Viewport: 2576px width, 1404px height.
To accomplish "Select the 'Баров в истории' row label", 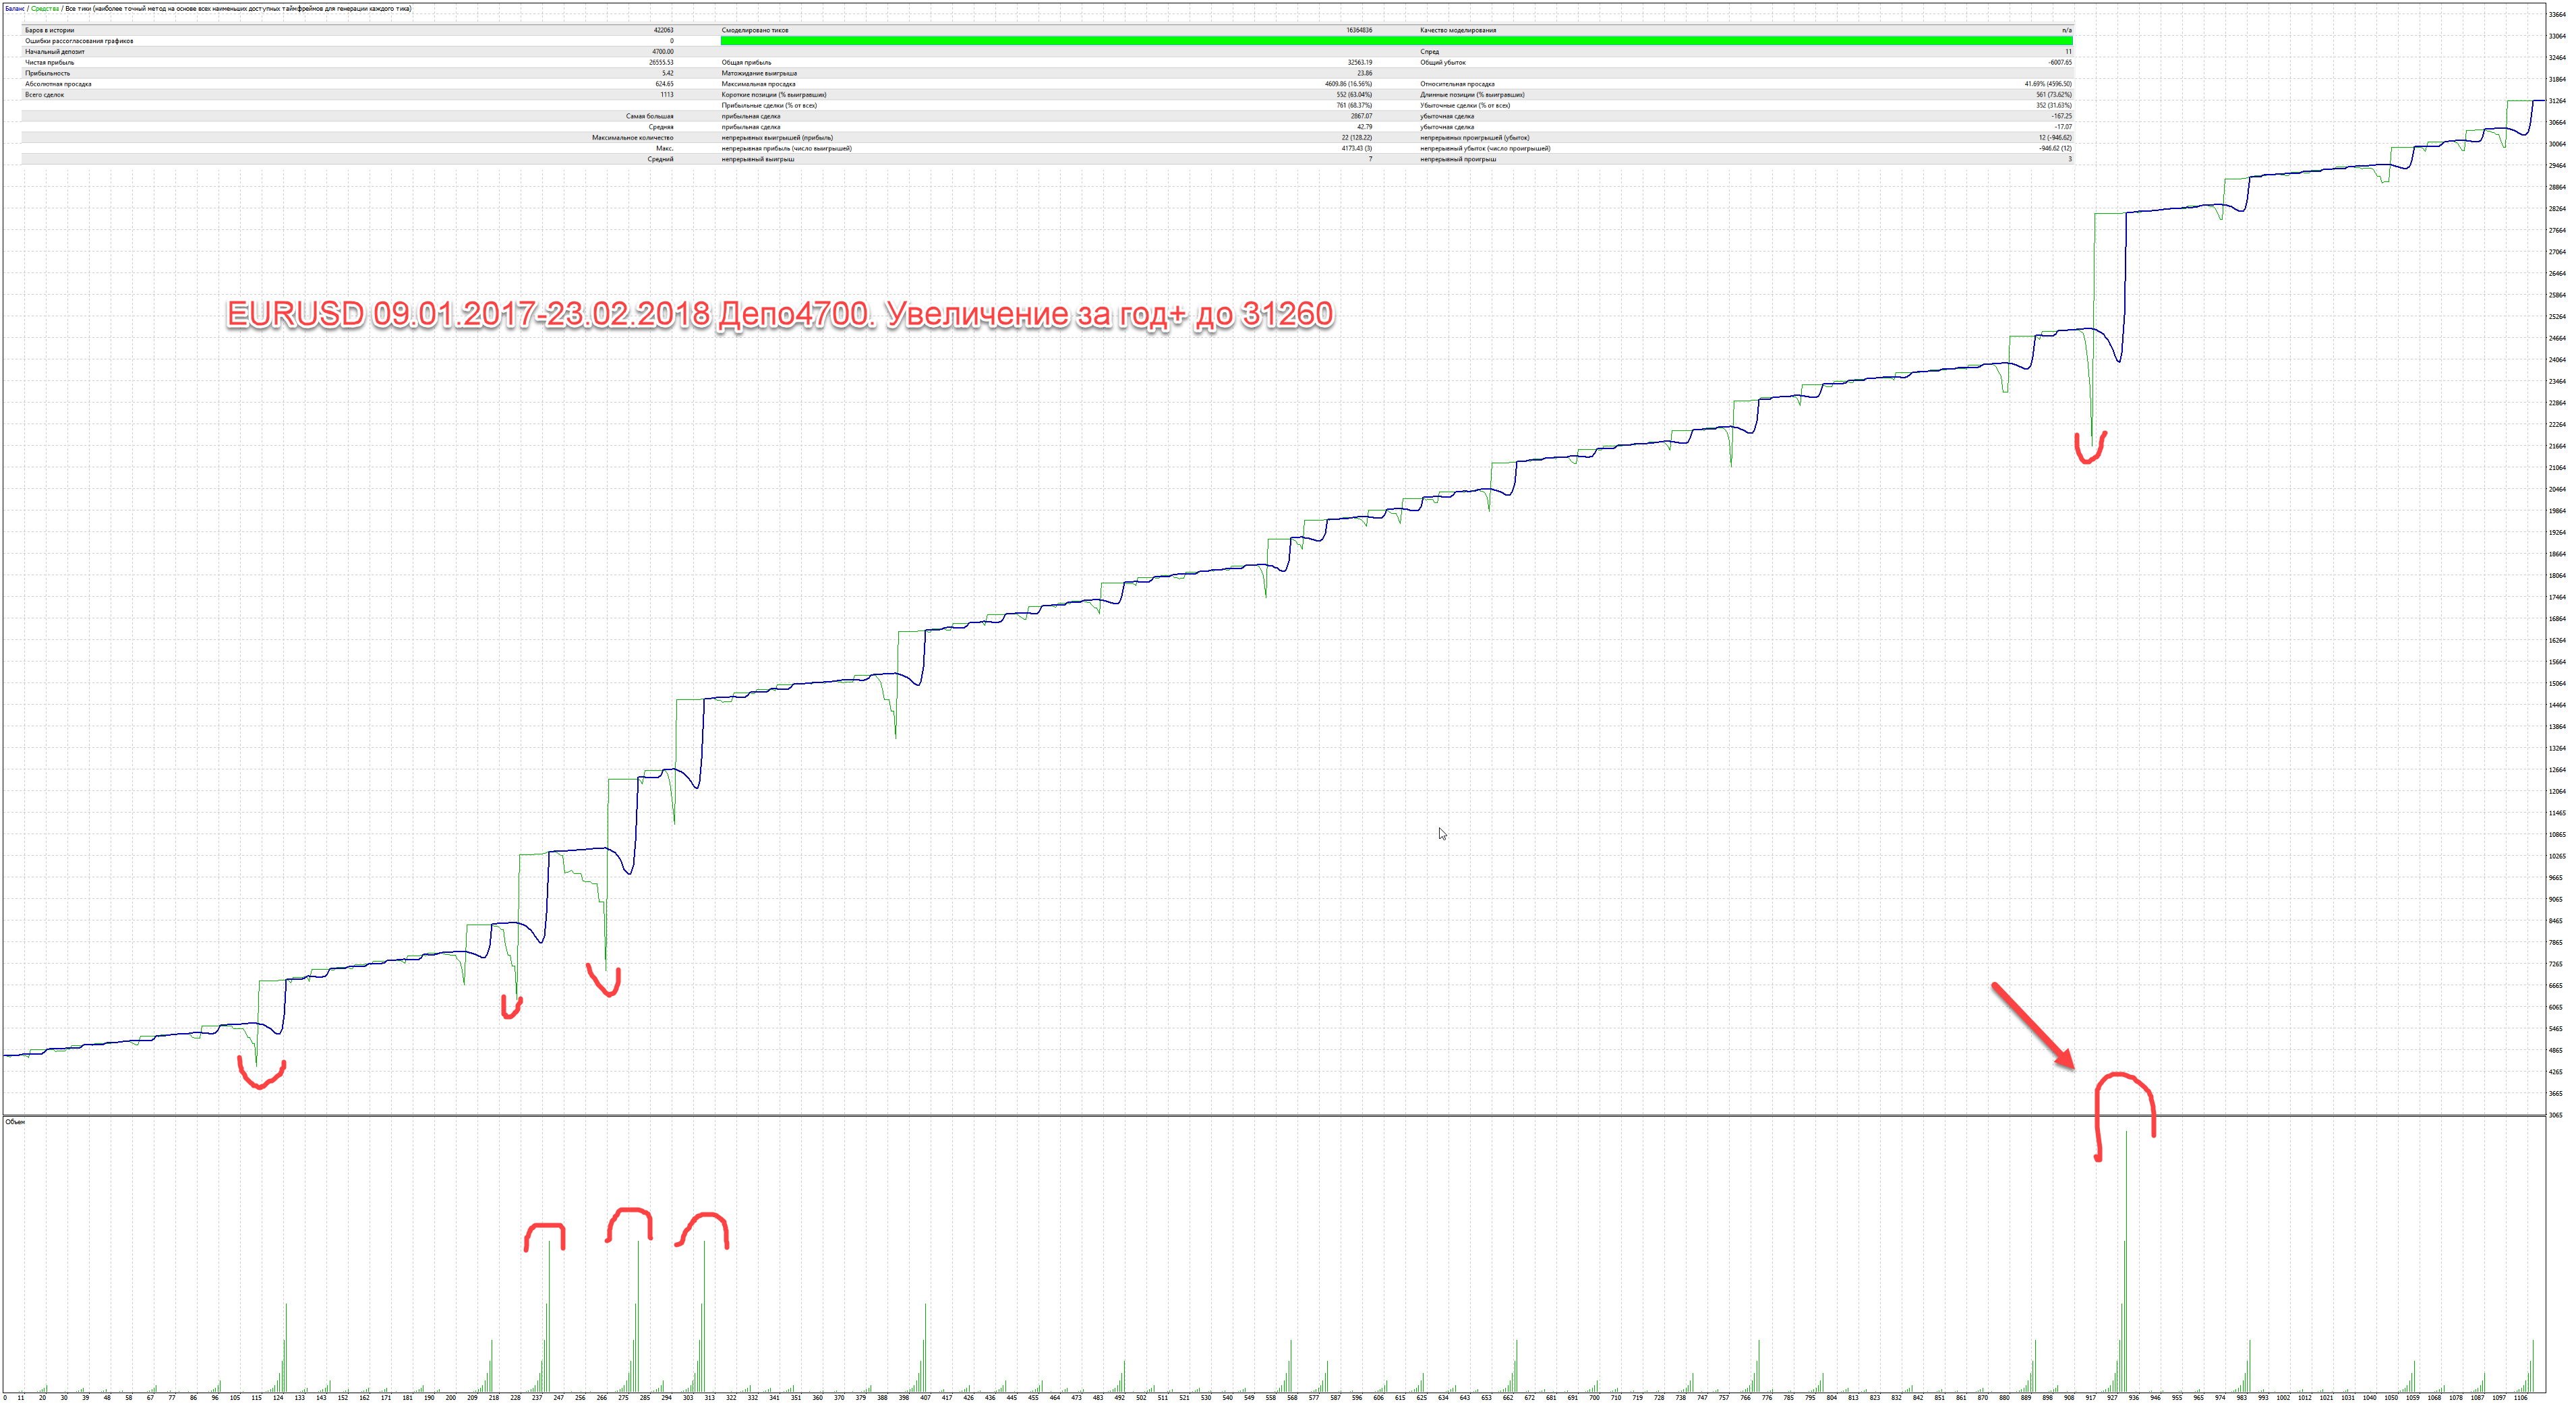I will tap(49, 30).
